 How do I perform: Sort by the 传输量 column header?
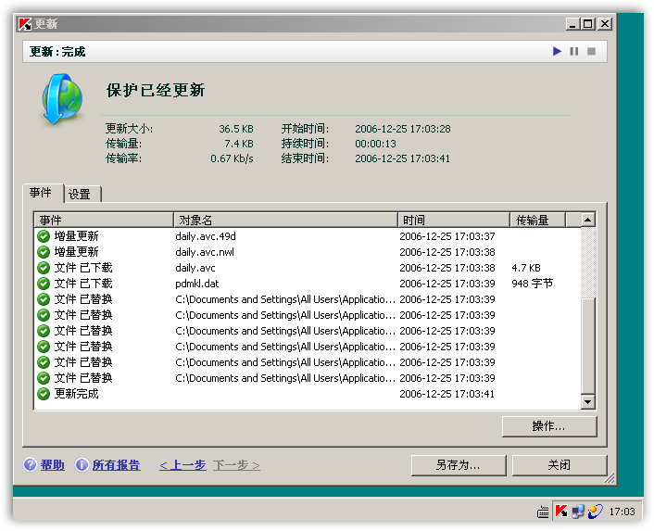pyautogui.click(x=537, y=220)
